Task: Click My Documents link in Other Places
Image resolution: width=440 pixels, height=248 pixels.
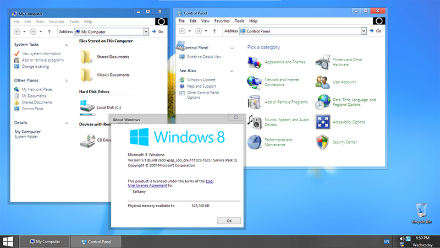Action: 34,96
